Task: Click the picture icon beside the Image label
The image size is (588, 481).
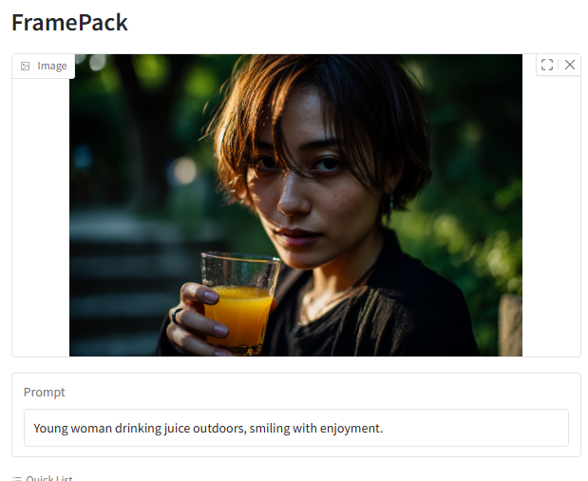Action: [x=25, y=66]
